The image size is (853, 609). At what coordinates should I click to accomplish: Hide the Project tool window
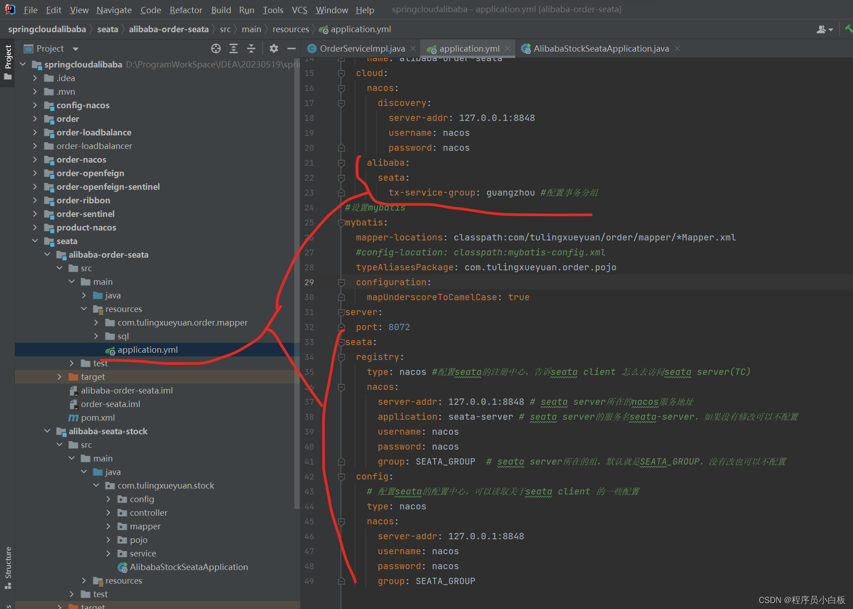(x=292, y=48)
